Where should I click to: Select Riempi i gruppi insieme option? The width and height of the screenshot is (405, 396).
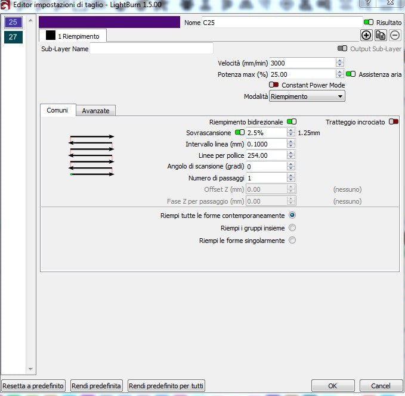coord(292,227)
